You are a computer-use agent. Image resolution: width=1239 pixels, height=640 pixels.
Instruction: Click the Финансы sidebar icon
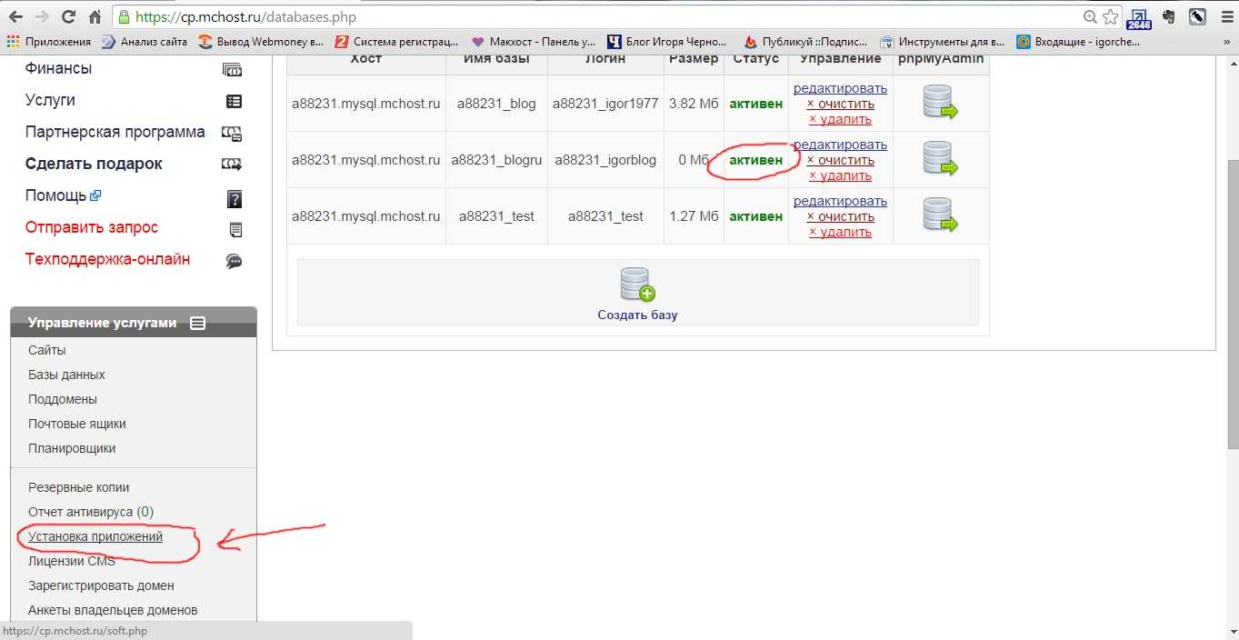click(x=233, y=69)
